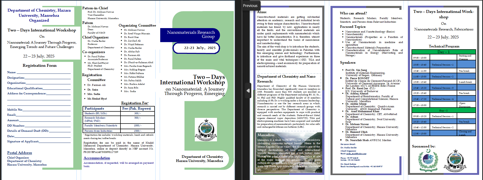Click the underlined 'Registration Fee' heading
483x180 pixels.
coord(135,103)
